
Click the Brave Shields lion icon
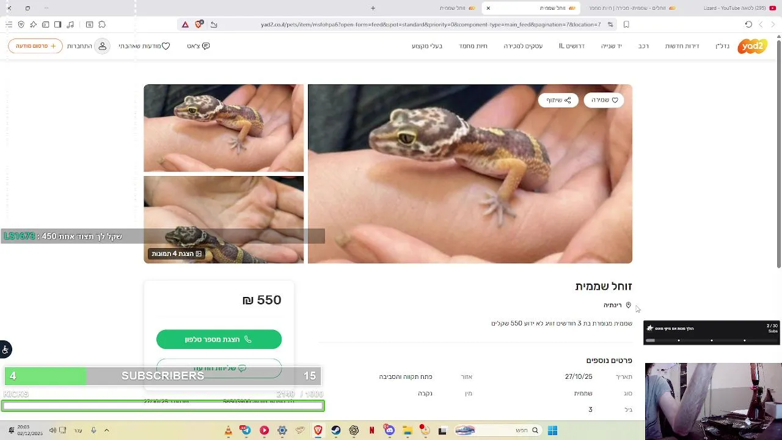click(x=199, y=24)
